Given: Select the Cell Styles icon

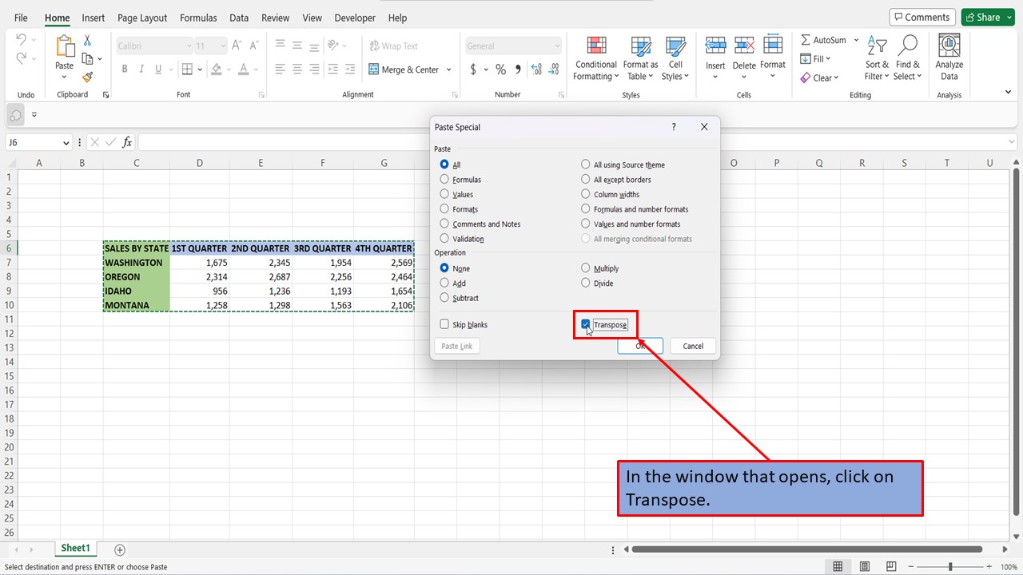Looking at the screenshot, I should [x=675, y=57].
